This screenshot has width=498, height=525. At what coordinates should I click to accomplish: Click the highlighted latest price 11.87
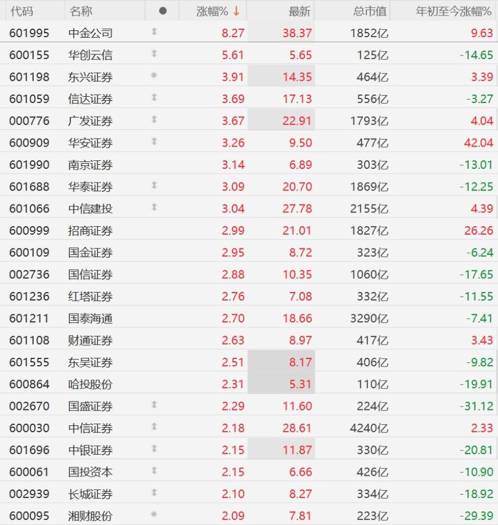297,450
